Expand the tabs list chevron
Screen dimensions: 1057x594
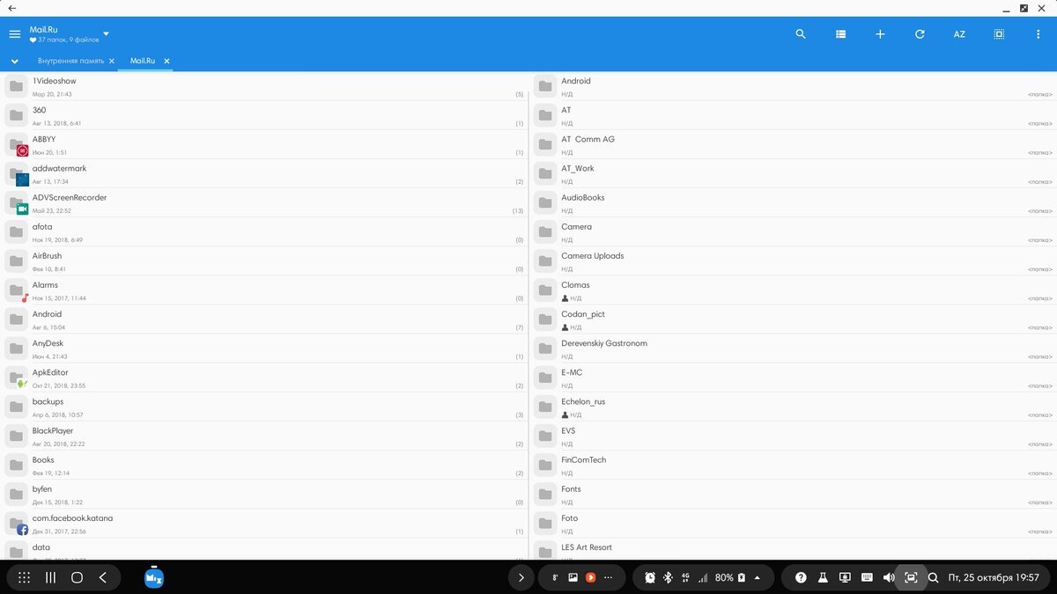15,62
